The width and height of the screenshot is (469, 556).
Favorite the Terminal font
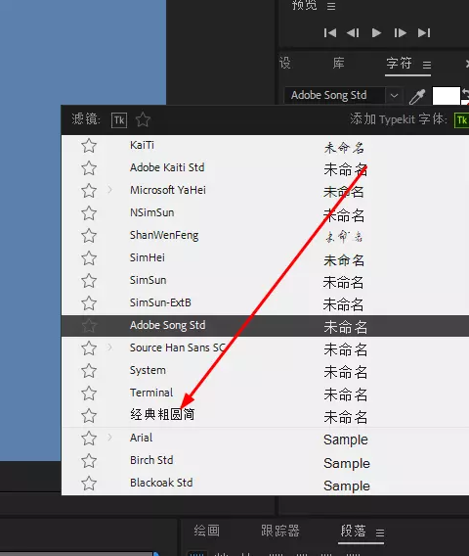tap(89, 394)
